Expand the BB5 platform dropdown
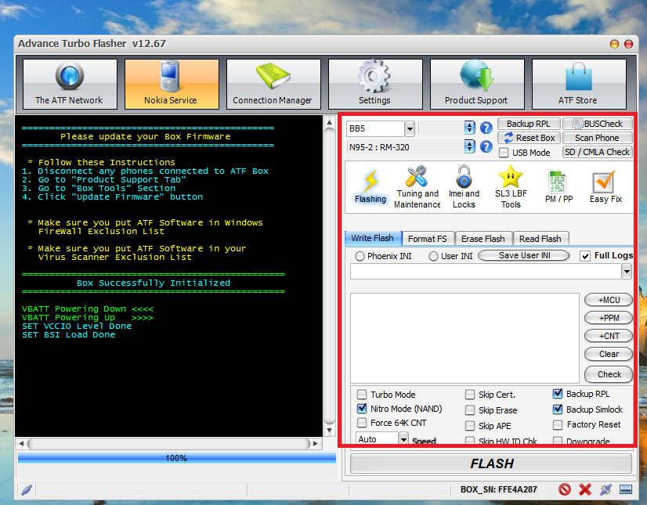Viewport: 647px width, 505px height. 410,128
